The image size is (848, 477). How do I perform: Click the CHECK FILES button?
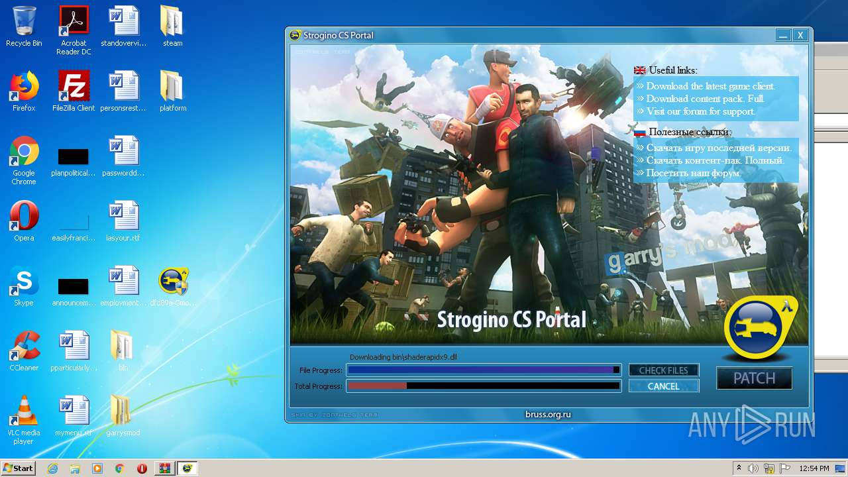tap(664, 370)
